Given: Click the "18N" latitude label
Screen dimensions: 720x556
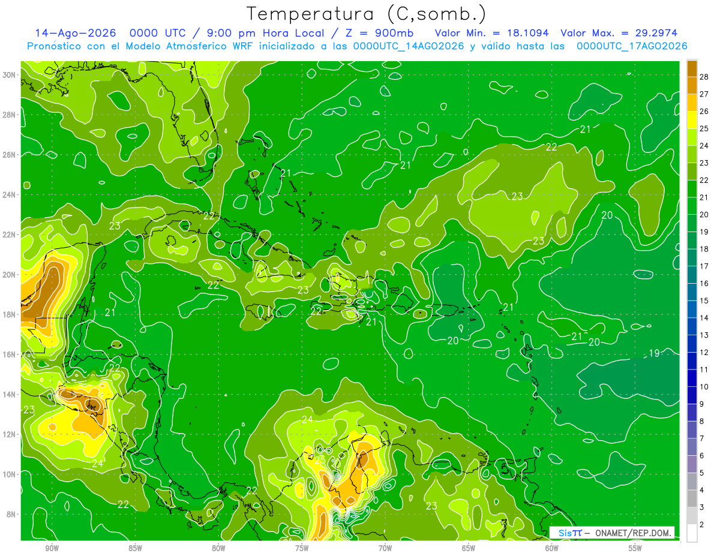Looking at the screenshot, I should click(x=9, y=314).
